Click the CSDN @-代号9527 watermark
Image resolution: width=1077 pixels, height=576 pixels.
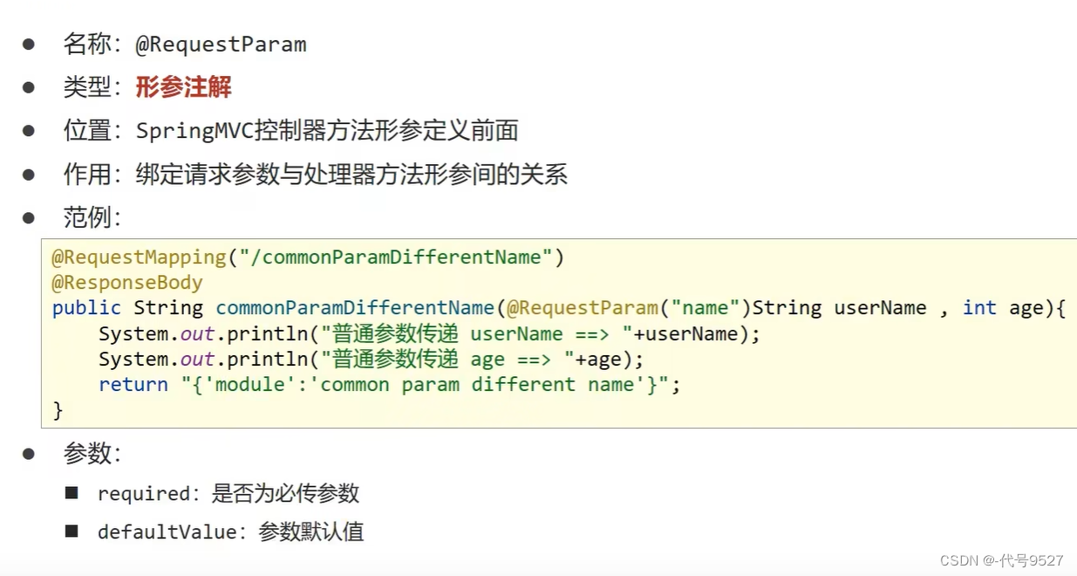click(1002, 560)
